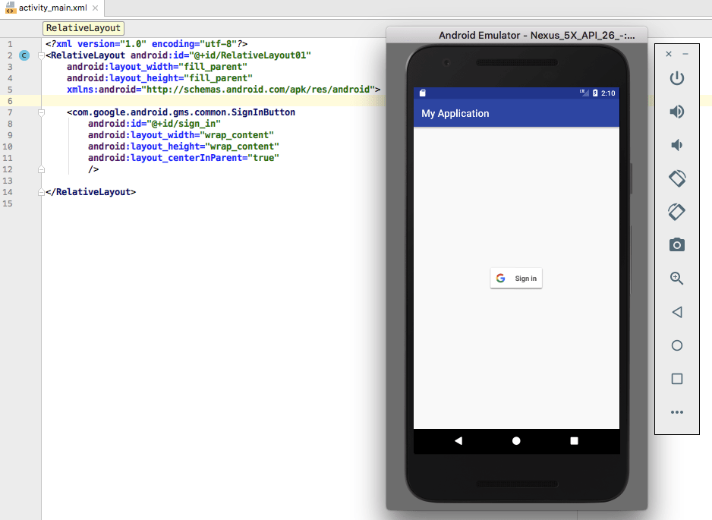
Task: Click the Android Emulator window title
Action: tap(536, 36)
